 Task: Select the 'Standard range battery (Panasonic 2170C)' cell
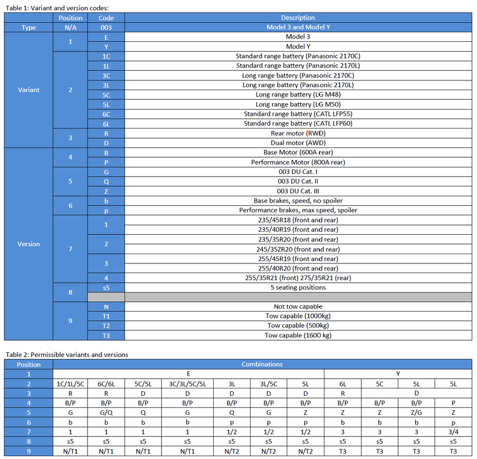point(298,56)
